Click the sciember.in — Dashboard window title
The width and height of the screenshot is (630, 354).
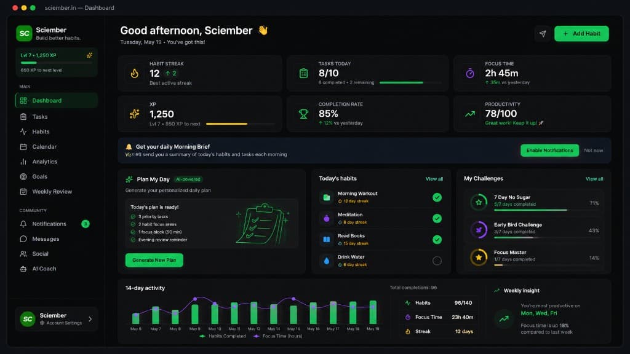coord(79,7)
